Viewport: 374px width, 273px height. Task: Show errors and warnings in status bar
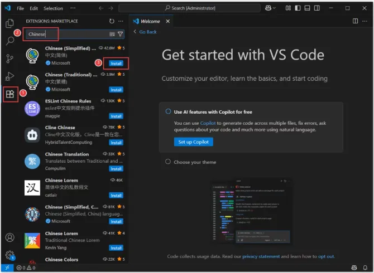pyautogui.click(x=26, y=268)
